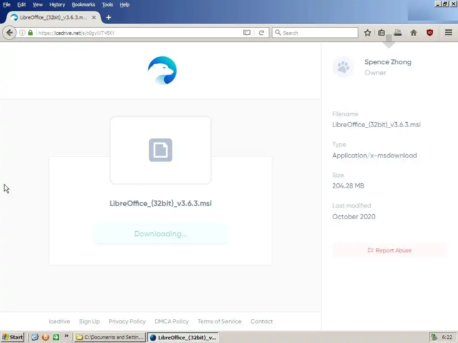458x343 pixels.
Task: Launch the orange quick launch icon
Action: [45, 337]
